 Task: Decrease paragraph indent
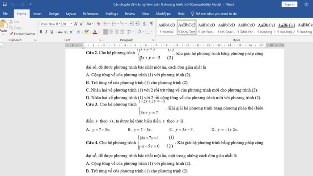click(x=132, y=24)
